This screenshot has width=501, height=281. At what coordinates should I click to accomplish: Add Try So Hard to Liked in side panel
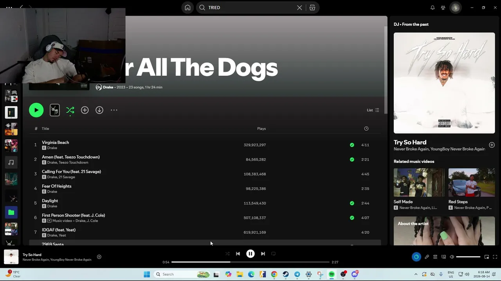pyautogui.click(x=492, y=145)
